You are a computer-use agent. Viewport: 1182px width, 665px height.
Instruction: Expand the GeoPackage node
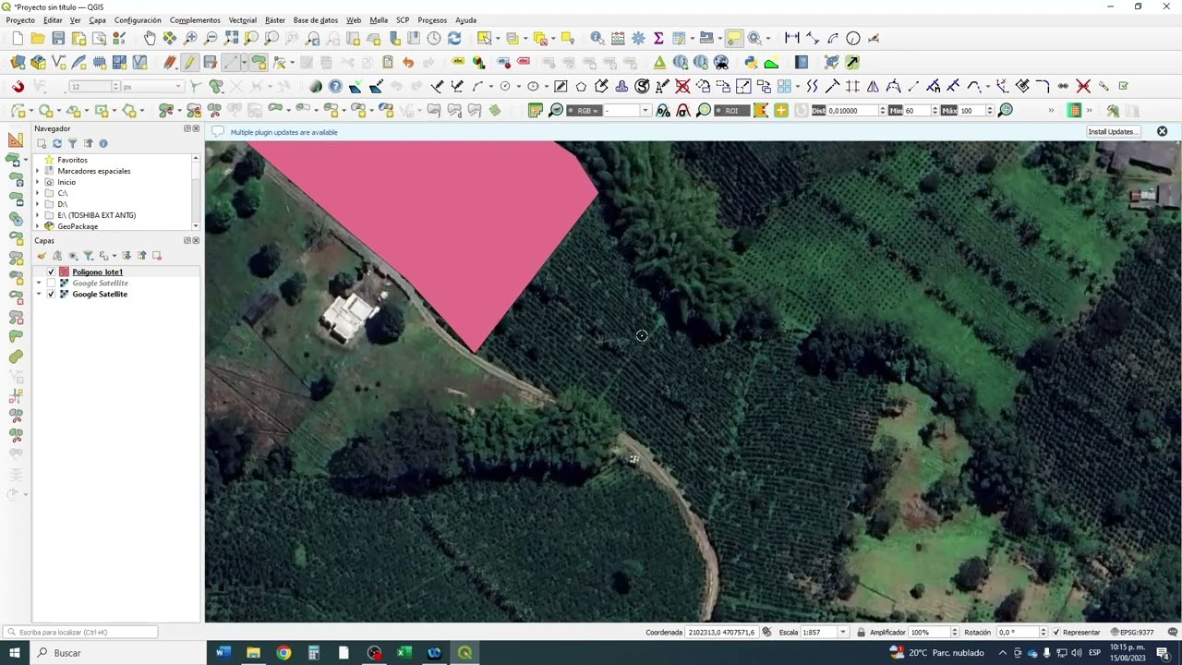click(x=38, y=226)
